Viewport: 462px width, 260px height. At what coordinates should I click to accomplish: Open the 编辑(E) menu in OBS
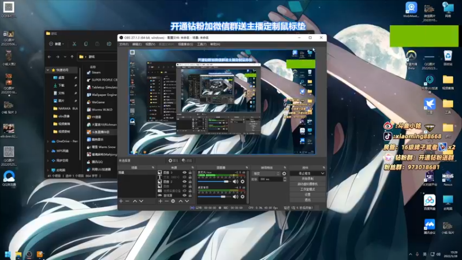[137, 44]
